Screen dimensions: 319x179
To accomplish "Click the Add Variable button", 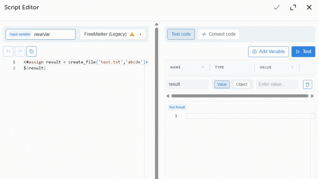I will (x=268, y=52).
